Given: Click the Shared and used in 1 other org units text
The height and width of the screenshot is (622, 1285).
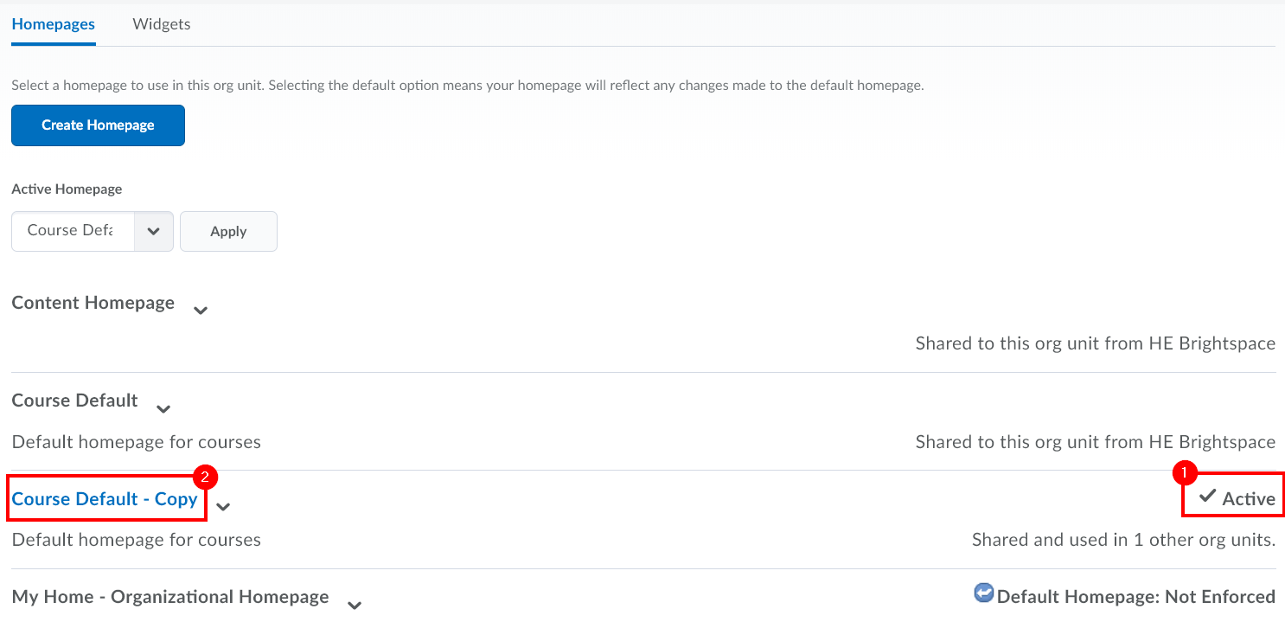Looking at the screenshot, I should click(x=1123, y=541).
